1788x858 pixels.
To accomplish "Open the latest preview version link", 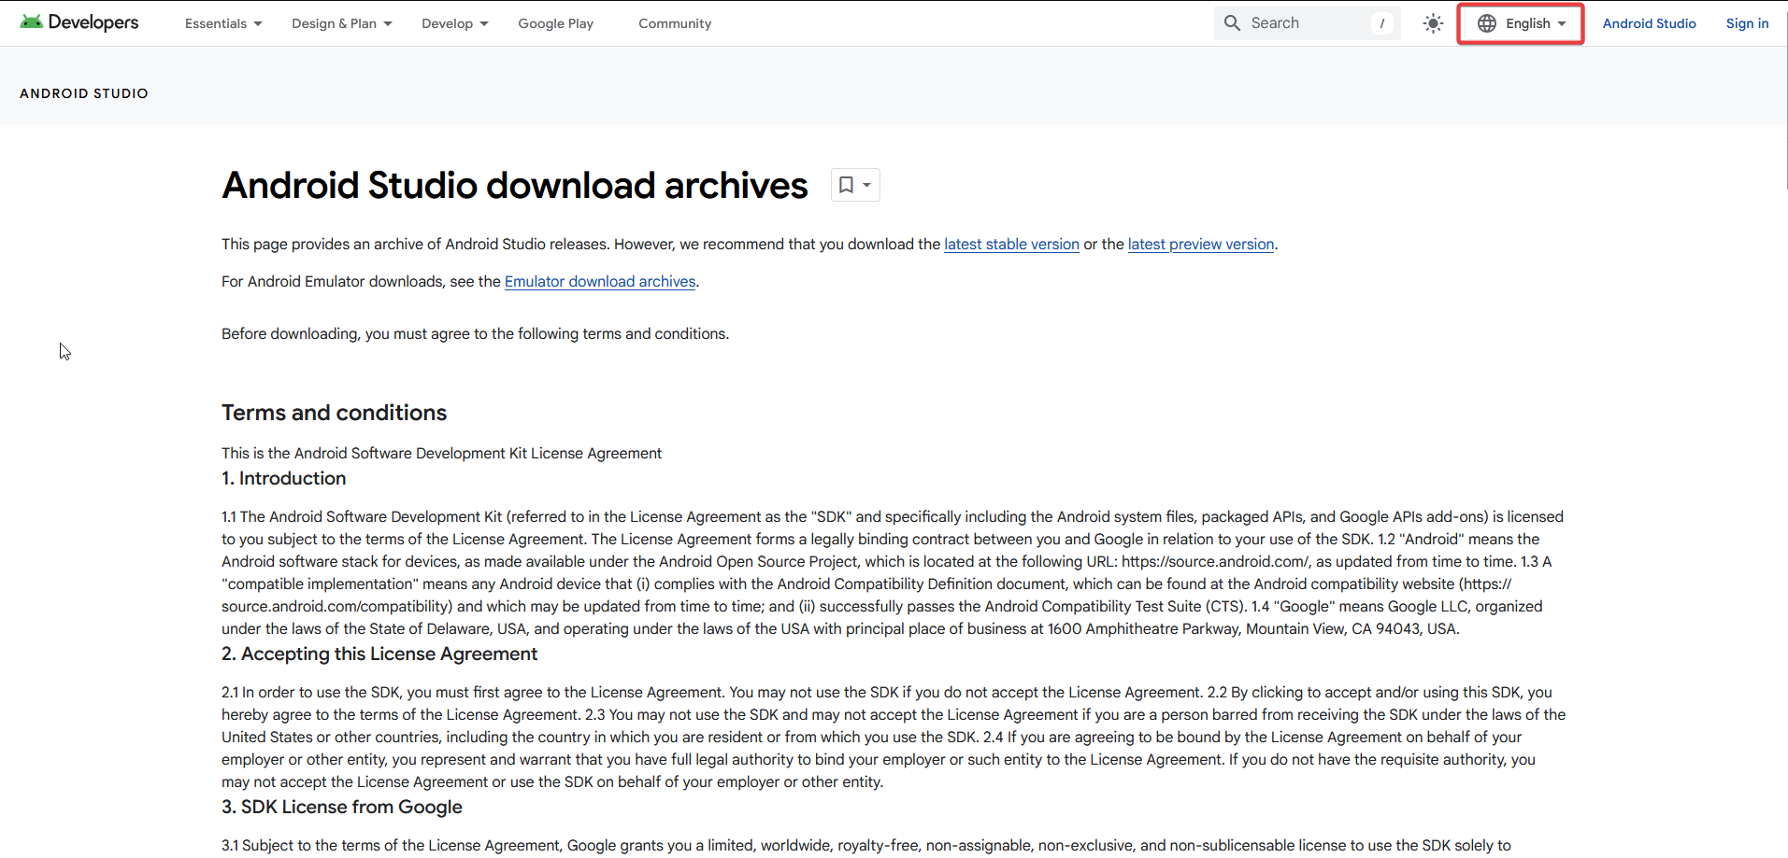I will coord(1201,244).
